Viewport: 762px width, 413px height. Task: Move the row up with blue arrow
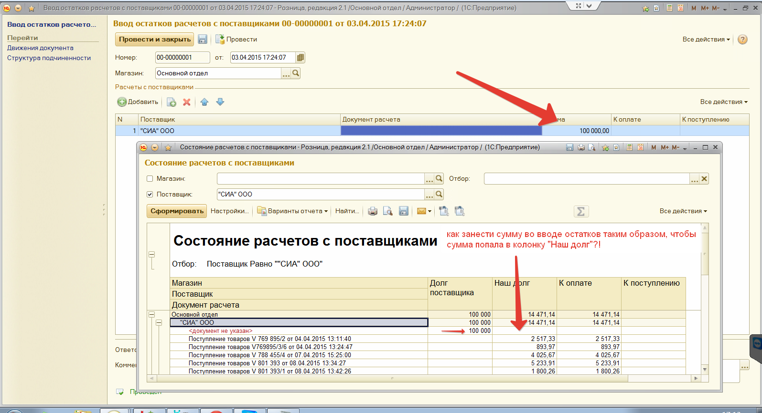click(x=204, y=102)
